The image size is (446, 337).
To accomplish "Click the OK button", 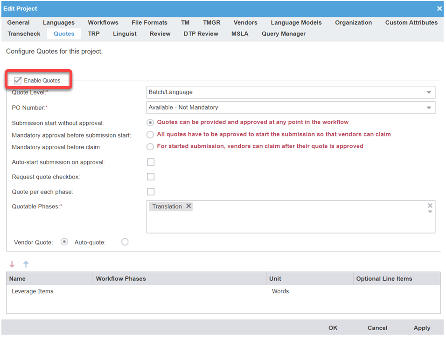I will pyautogui.click(x=333, y=328).
